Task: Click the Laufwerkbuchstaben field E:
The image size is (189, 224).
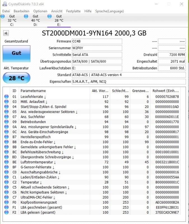Action: tap(97, 68)
